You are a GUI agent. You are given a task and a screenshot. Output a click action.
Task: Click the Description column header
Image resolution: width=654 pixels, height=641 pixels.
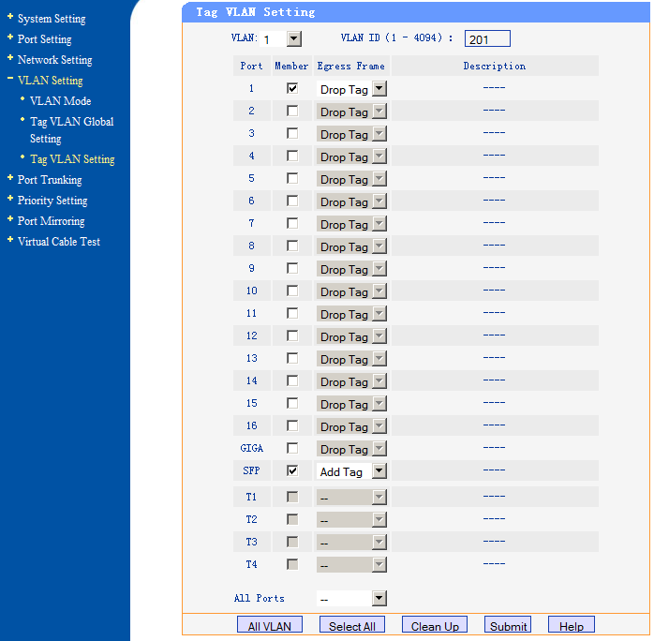tap(495, 66)
